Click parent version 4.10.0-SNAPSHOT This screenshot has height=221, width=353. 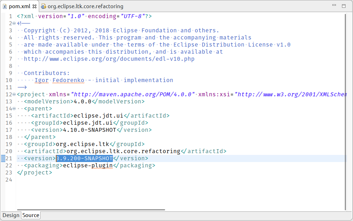(90, 130)
